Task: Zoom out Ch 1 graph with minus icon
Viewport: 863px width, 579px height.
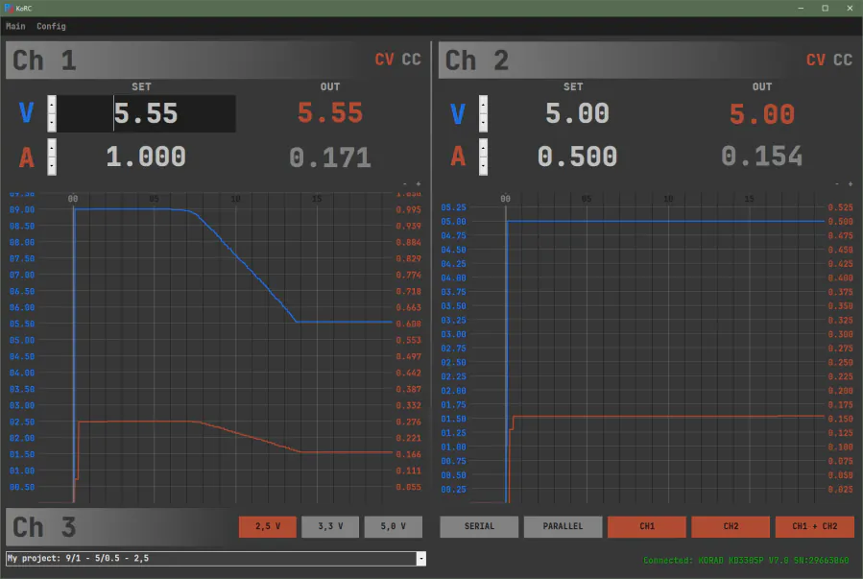Action: point(406,183)
